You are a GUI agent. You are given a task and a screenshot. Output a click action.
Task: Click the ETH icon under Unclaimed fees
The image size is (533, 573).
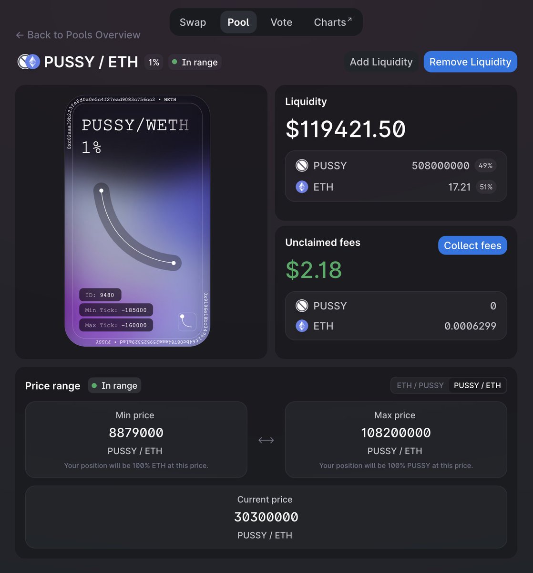(302, 326)
